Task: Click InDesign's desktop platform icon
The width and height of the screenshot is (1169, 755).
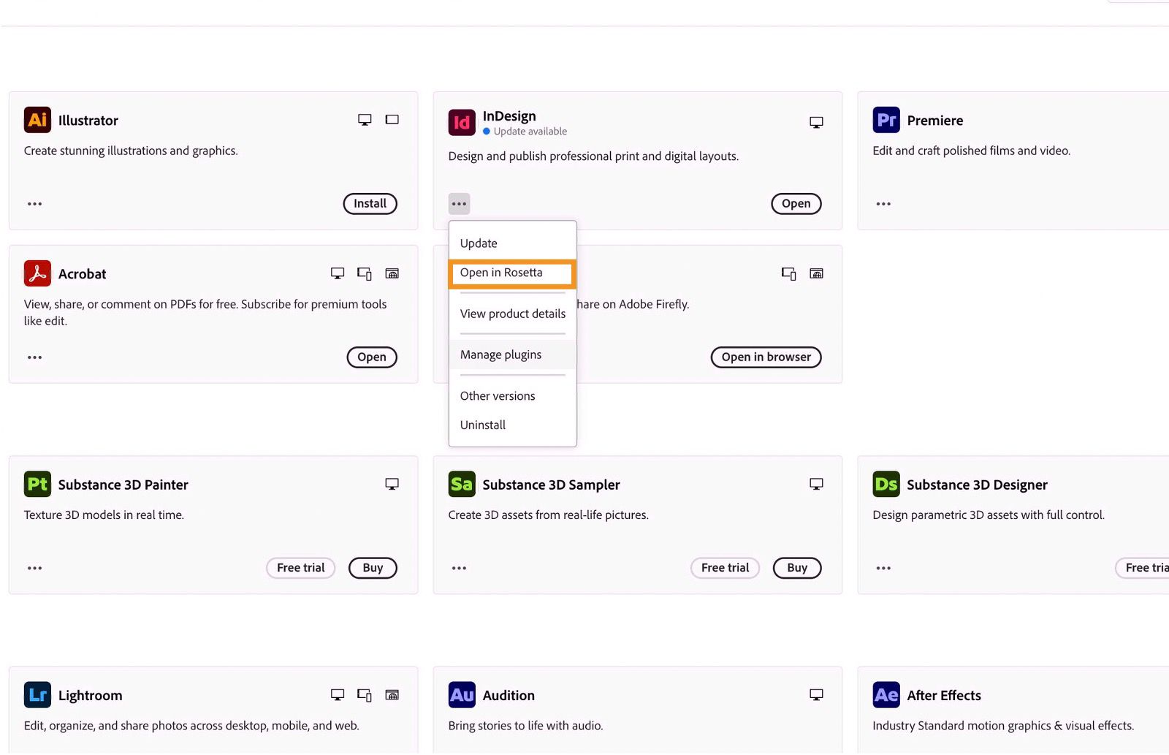Action: pyautogui.click(x=816, y=122)
